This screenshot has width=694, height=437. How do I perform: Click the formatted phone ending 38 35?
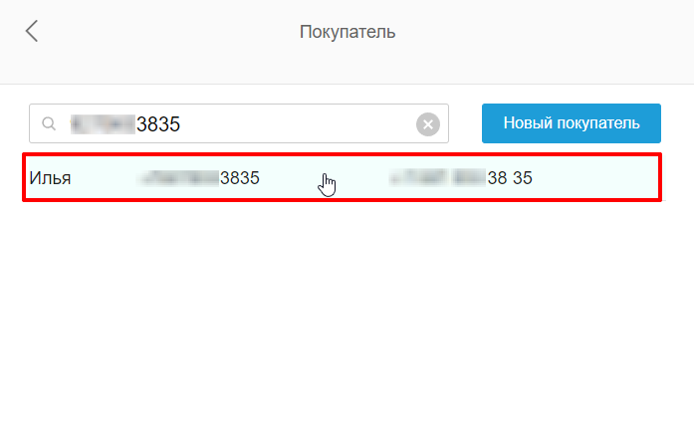460,178
